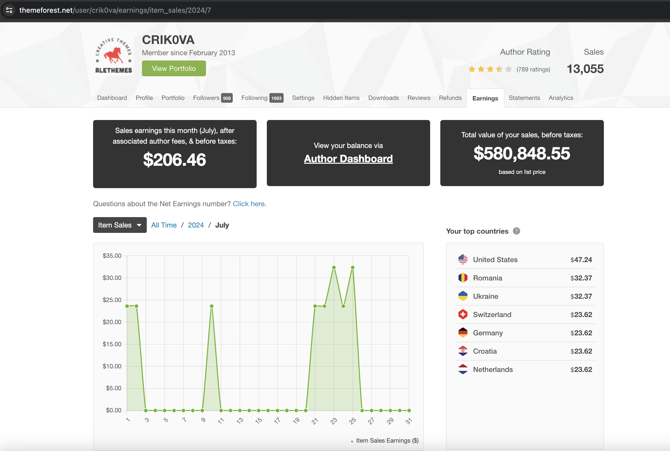Click the question mark help icon beside top countries
The image size is (670, 451).
coord(516,231)
